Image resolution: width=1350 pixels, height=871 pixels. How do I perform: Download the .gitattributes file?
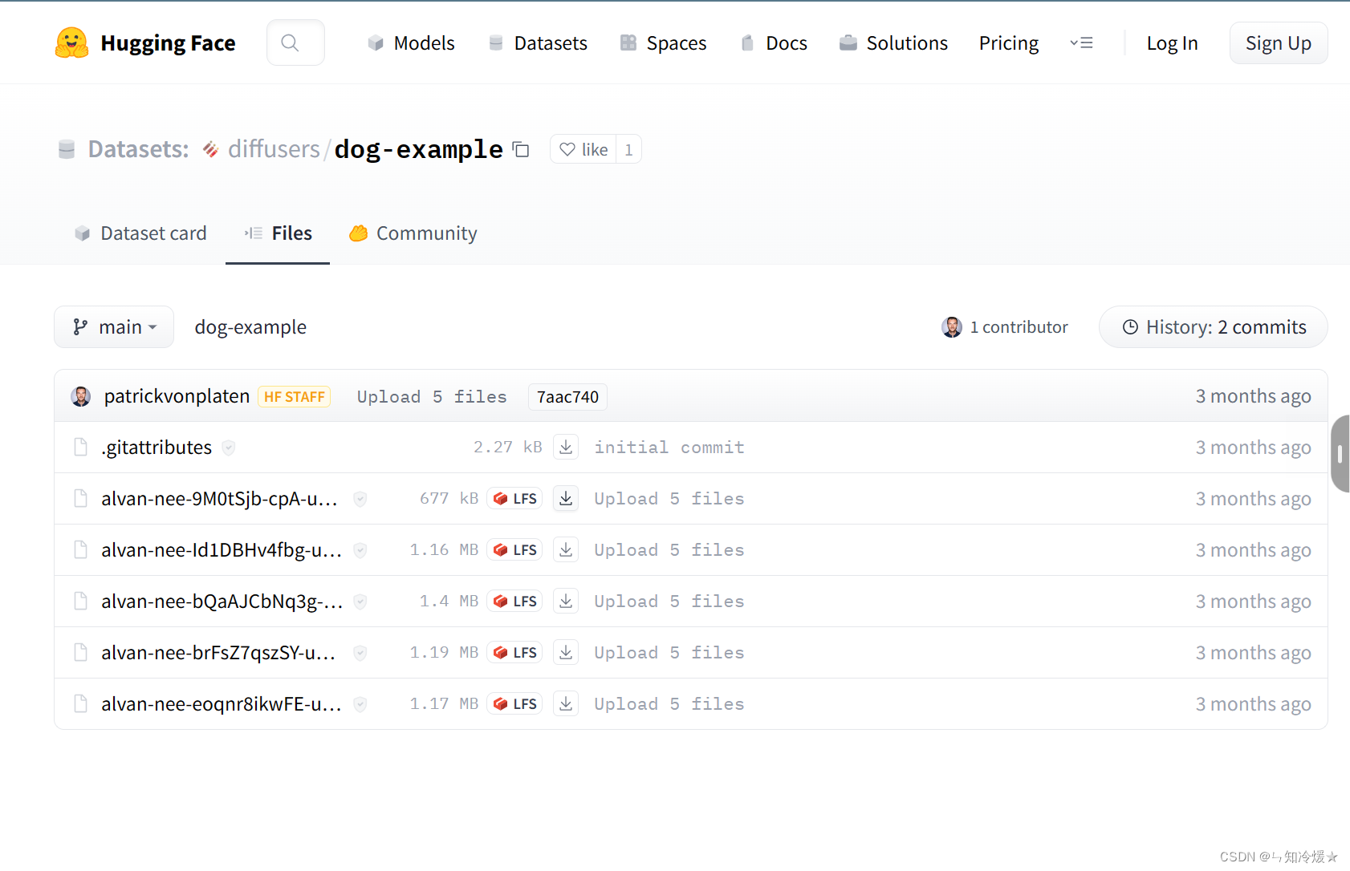click(566, 447)
